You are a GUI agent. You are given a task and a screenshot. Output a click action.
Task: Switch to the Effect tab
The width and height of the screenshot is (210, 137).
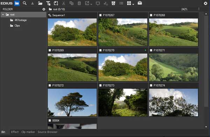pos(15,132)
